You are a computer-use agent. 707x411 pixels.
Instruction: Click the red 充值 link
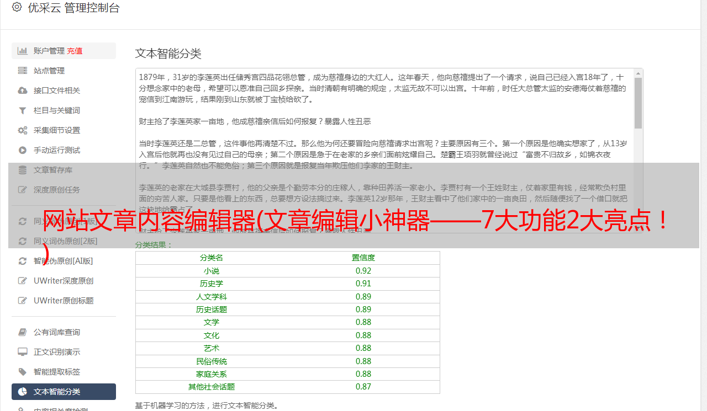(x=75, y=51)
